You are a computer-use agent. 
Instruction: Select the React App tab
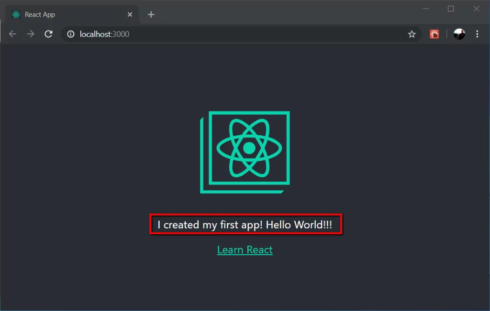[72, 15]
